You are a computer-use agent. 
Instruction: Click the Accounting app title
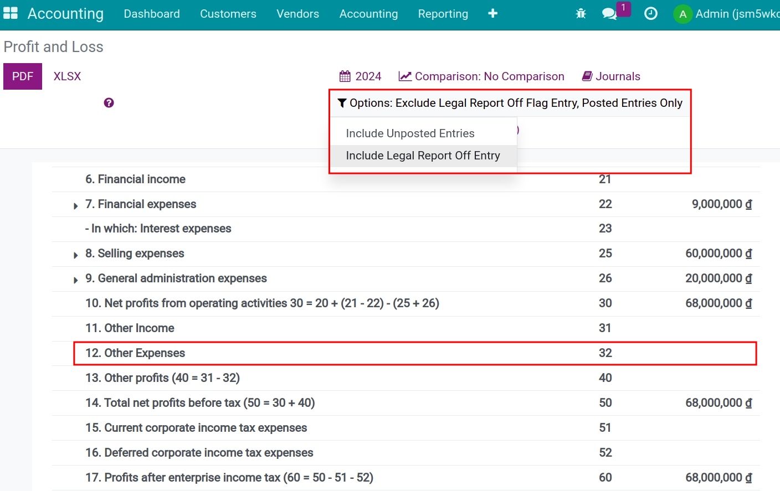65,14
